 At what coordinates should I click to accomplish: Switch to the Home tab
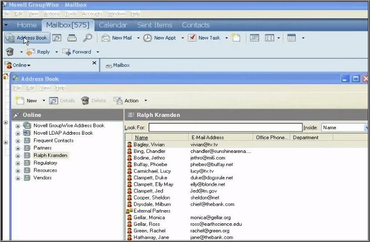pyautogui.click(x=27, y=25)
